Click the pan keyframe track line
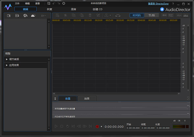This screenshot has width=194, height=137. pos(120,114)
